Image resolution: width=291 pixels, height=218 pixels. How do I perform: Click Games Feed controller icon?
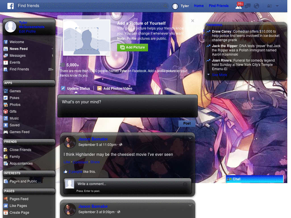click(6, 132)
